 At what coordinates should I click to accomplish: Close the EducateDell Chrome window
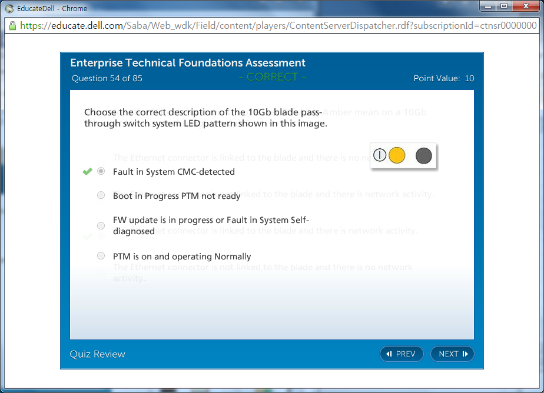tap(524, 6)
